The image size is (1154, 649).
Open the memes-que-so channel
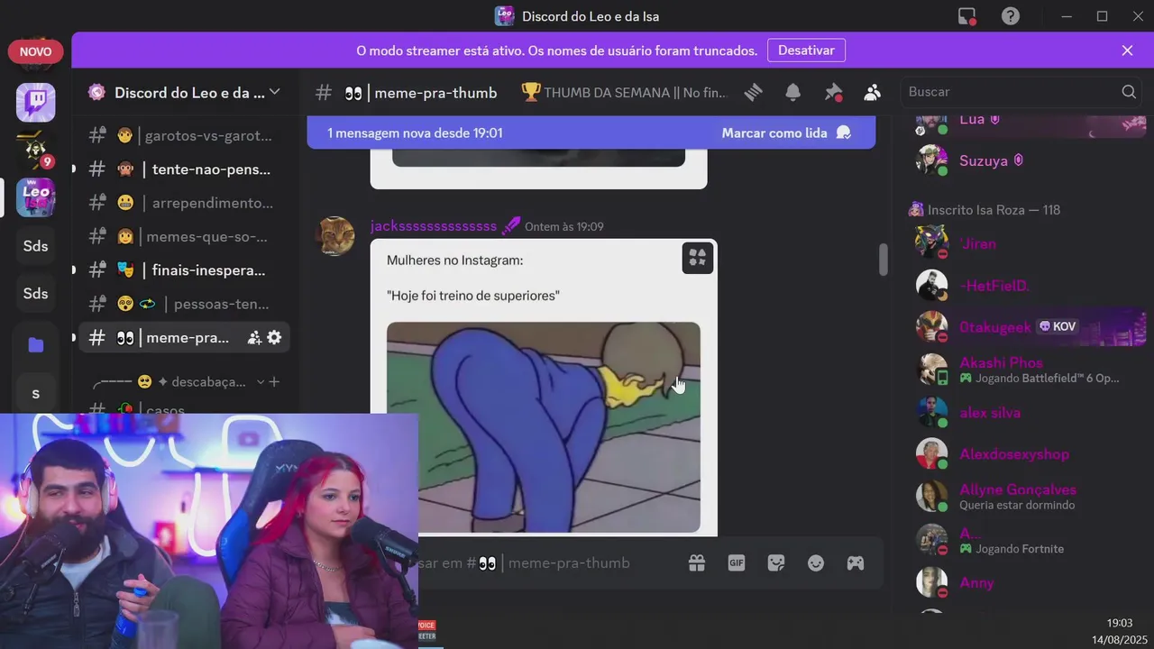[185, 237]
